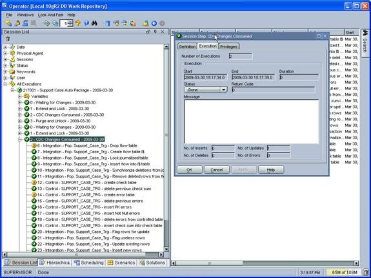Collapse the All Executions tree node

tap(5, 84)
